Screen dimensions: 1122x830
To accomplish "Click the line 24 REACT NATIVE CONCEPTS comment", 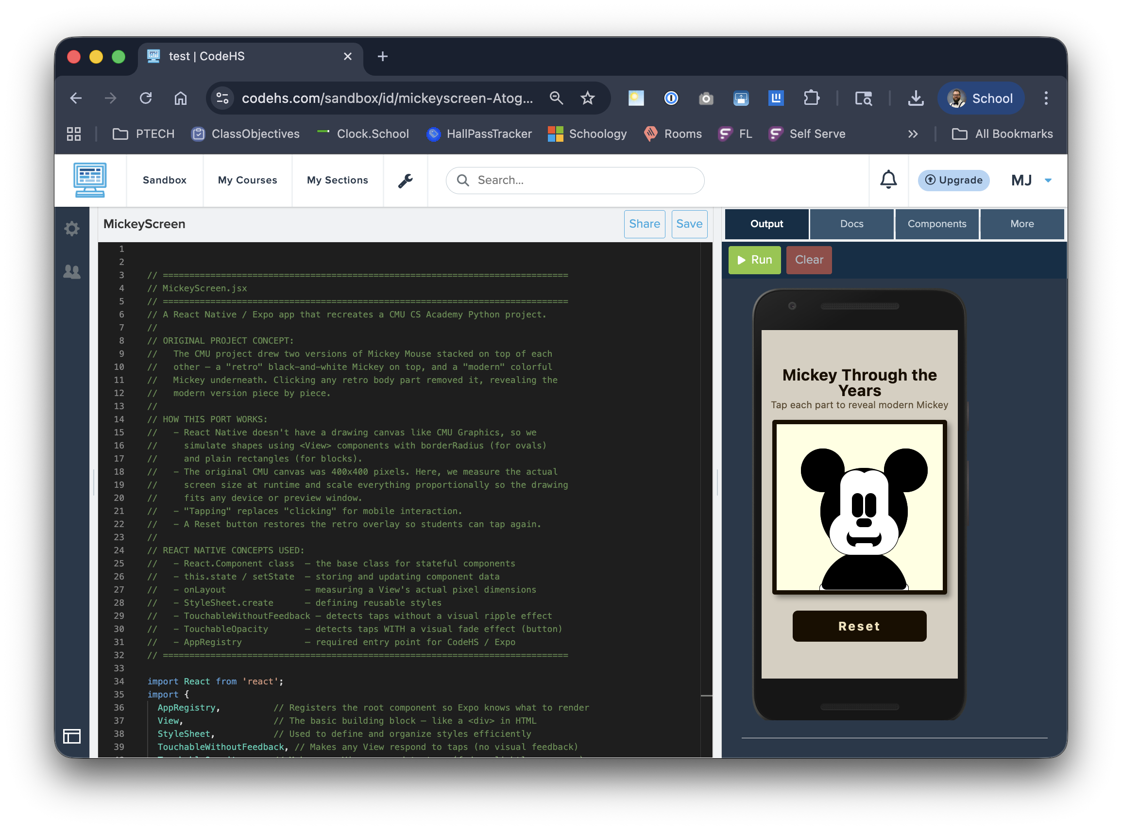I will pyautogui.click(x=226, y=549).
